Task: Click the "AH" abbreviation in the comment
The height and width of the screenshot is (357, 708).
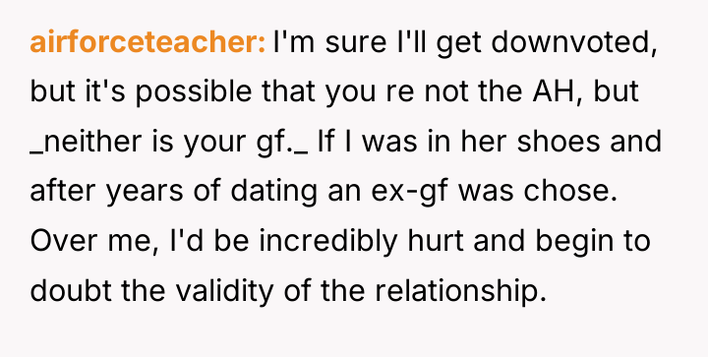Action: [560, 91]
